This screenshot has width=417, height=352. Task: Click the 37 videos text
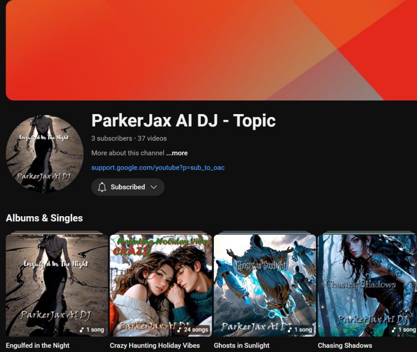click(x=152, y=139)
